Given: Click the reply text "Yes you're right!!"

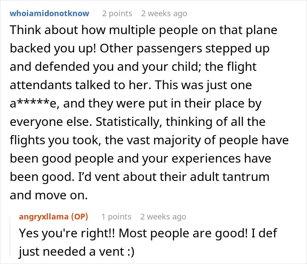Looking at the screenshot, I should (67, 233).
